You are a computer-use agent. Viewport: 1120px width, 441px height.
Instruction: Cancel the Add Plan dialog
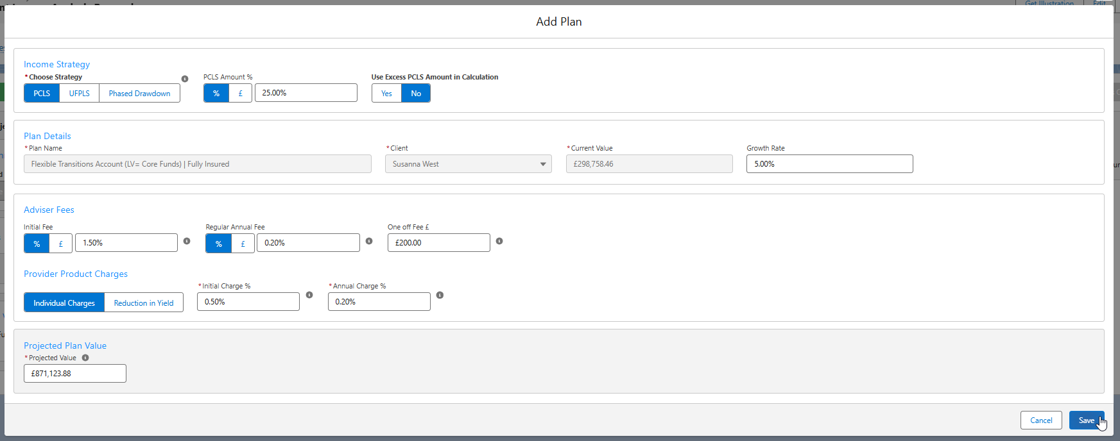1041,420
